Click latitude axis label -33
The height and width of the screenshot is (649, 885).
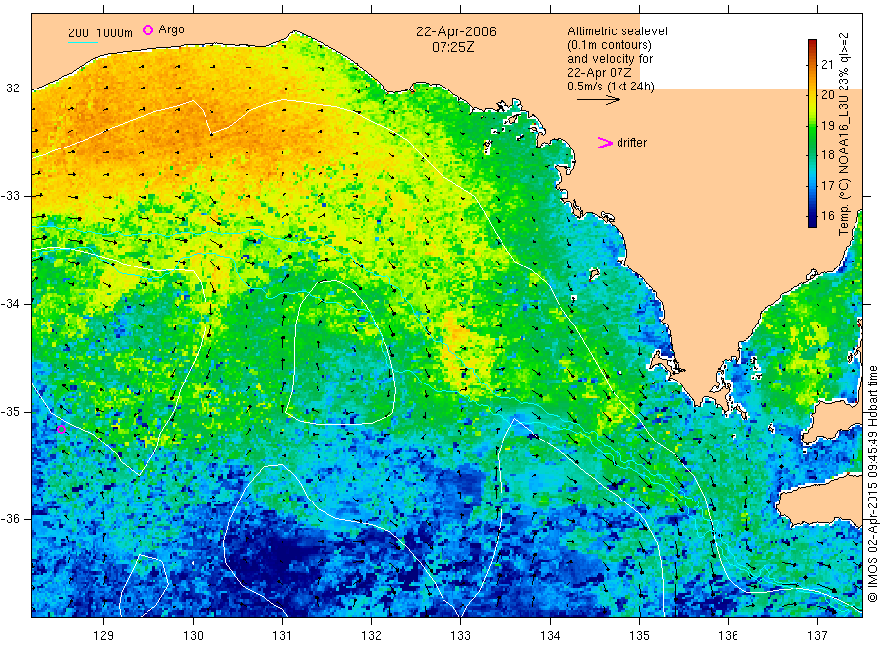[10, 196]
